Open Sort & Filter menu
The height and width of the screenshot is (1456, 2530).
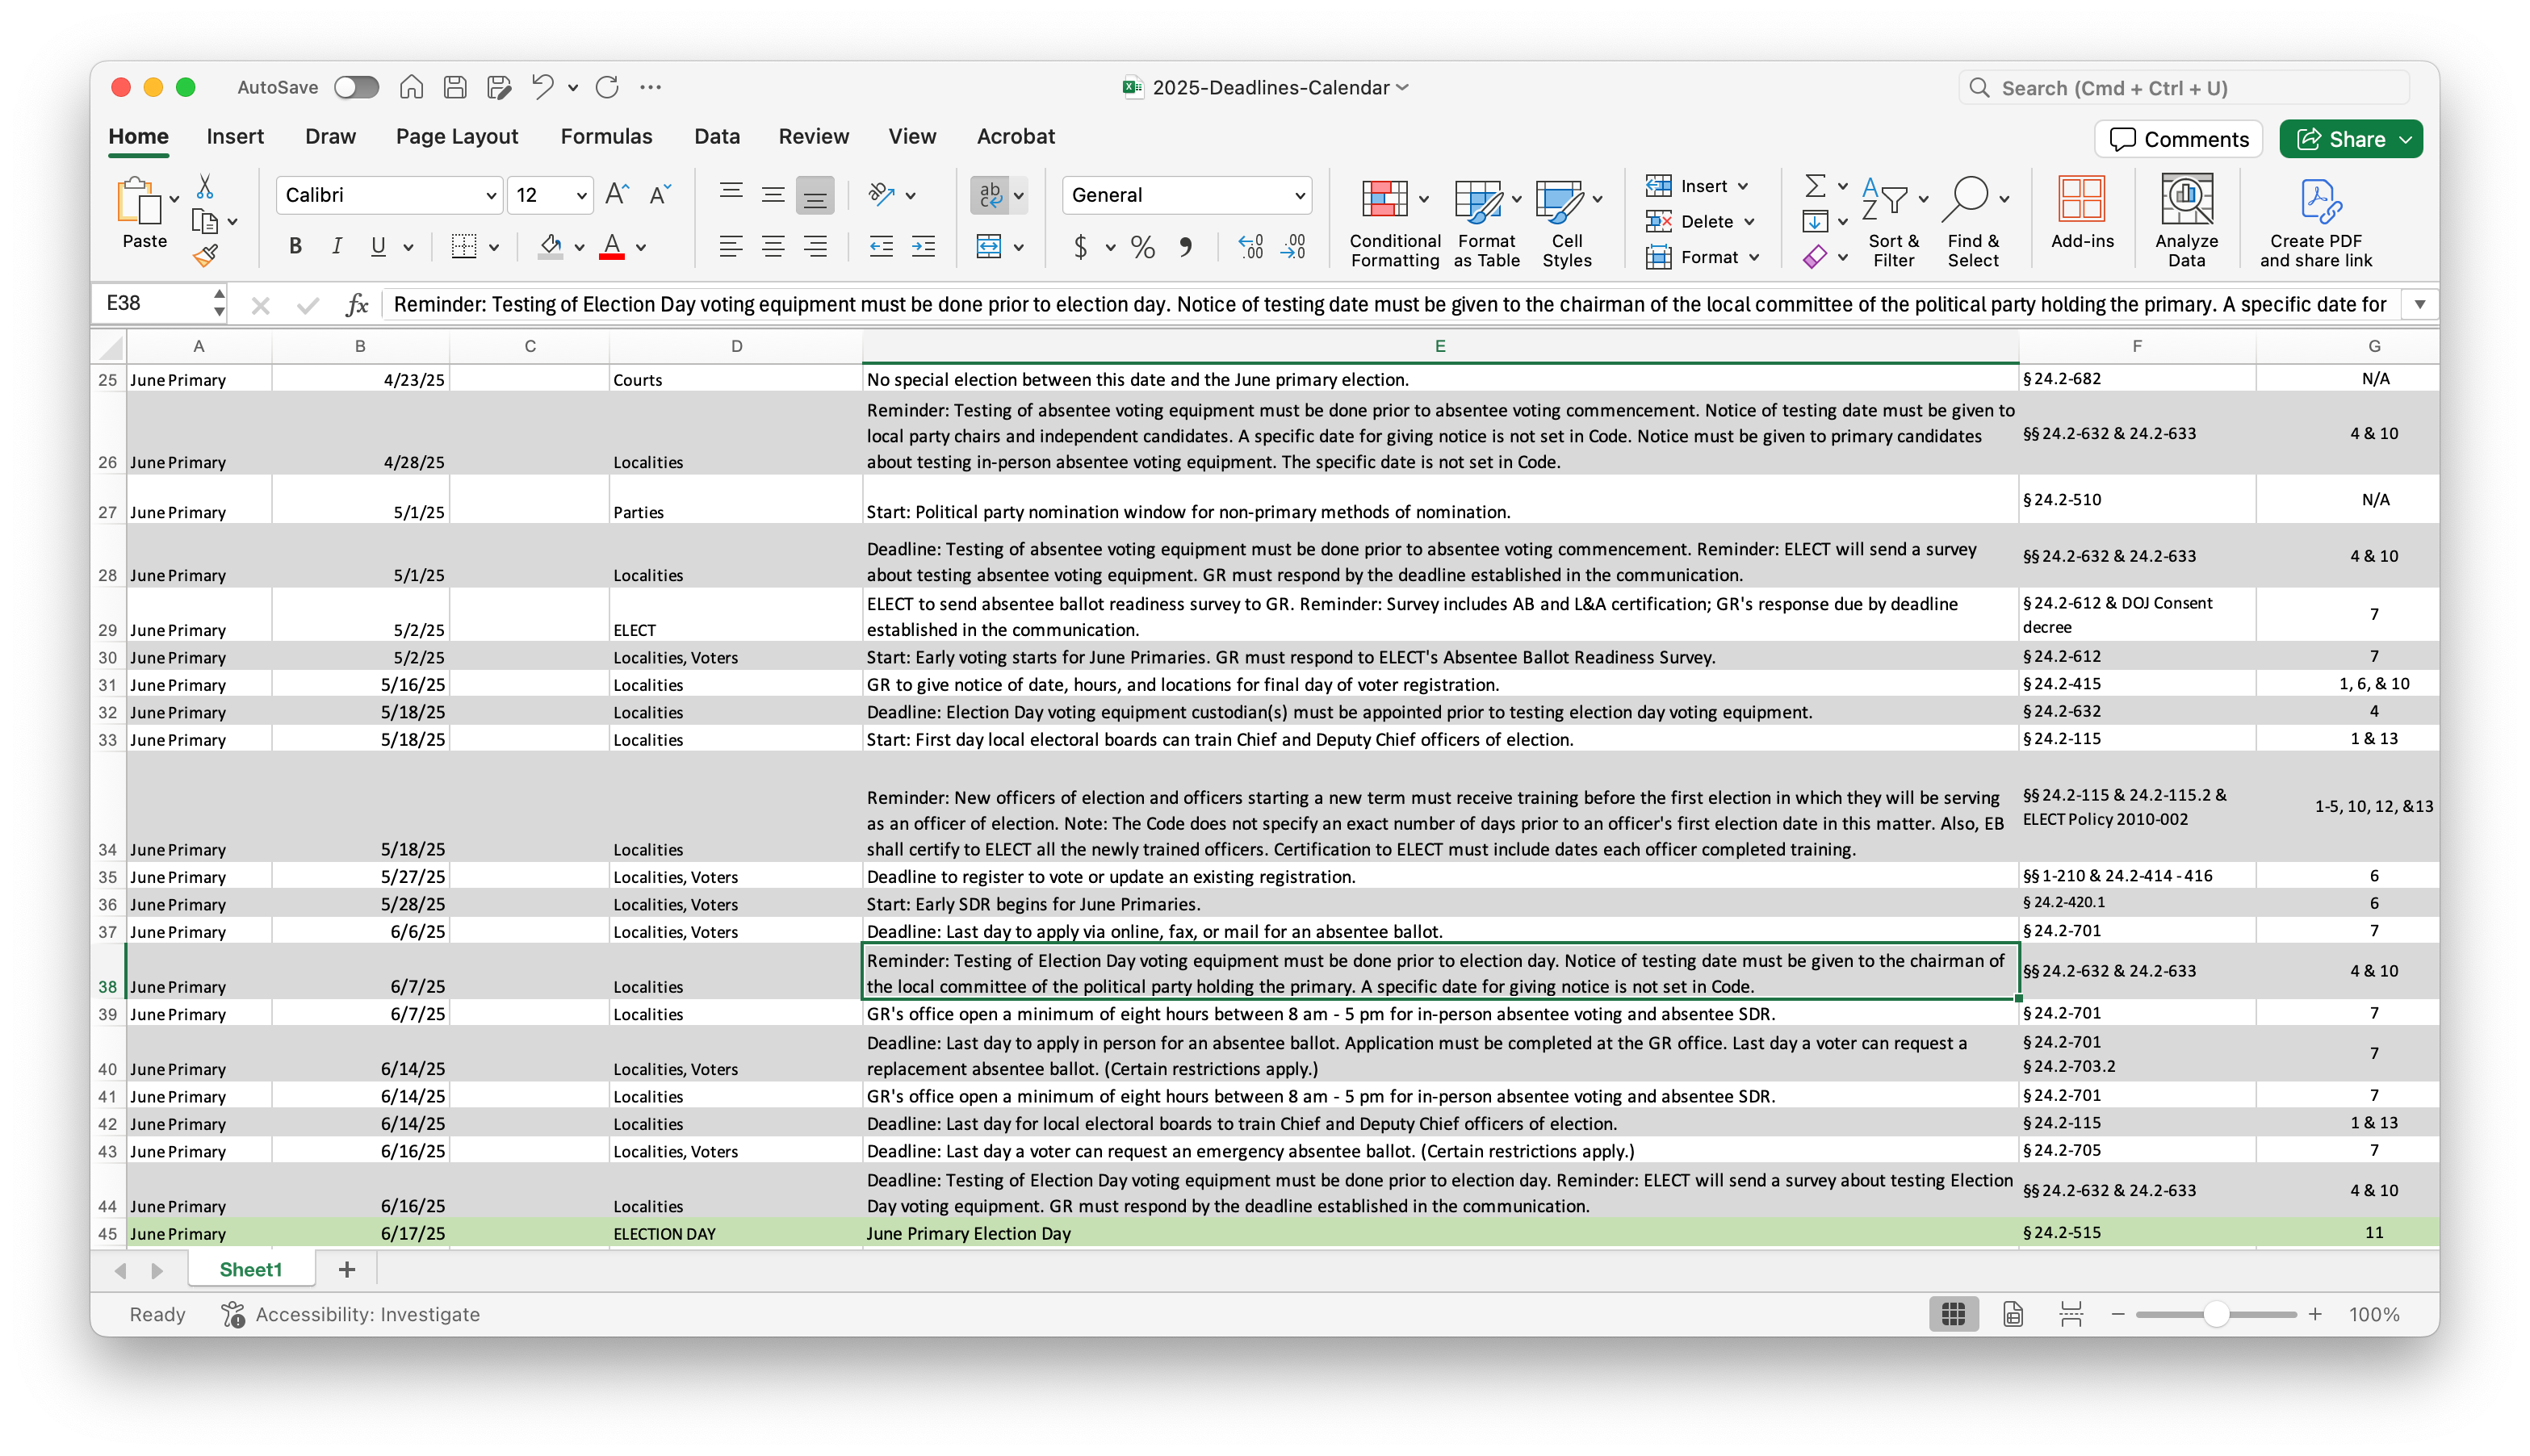click(1893, 224)
